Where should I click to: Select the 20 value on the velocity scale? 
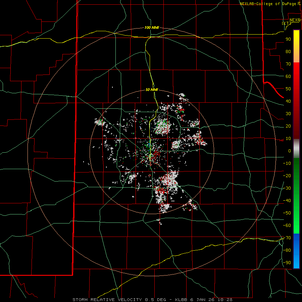[288, 126]
